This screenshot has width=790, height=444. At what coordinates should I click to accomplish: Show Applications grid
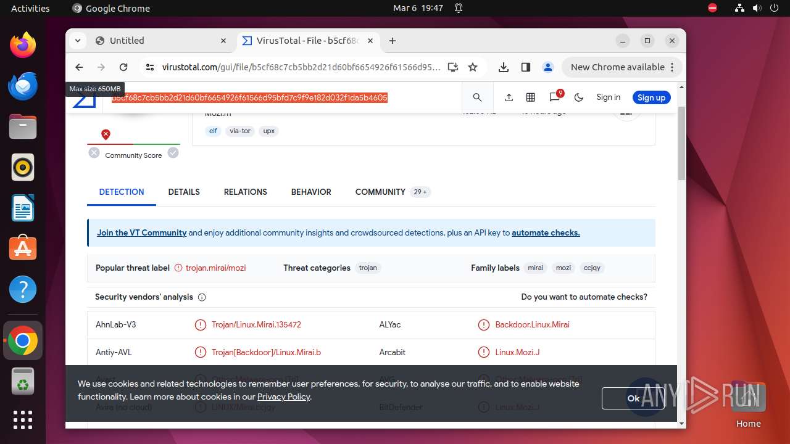[x=23, y=420]
